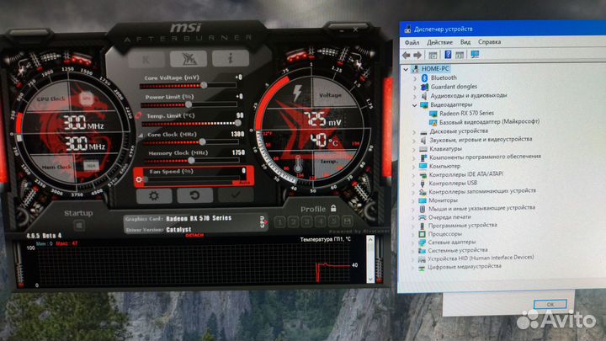
Task: Open Afterburner settings gear button
Action: pyautogui.click(x=154, y=195)
